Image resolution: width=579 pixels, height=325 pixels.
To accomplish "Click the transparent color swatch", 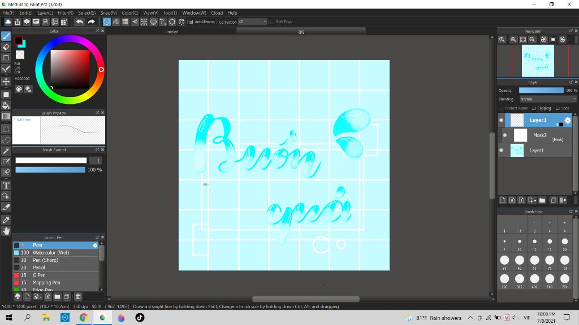I will [20, 55].
